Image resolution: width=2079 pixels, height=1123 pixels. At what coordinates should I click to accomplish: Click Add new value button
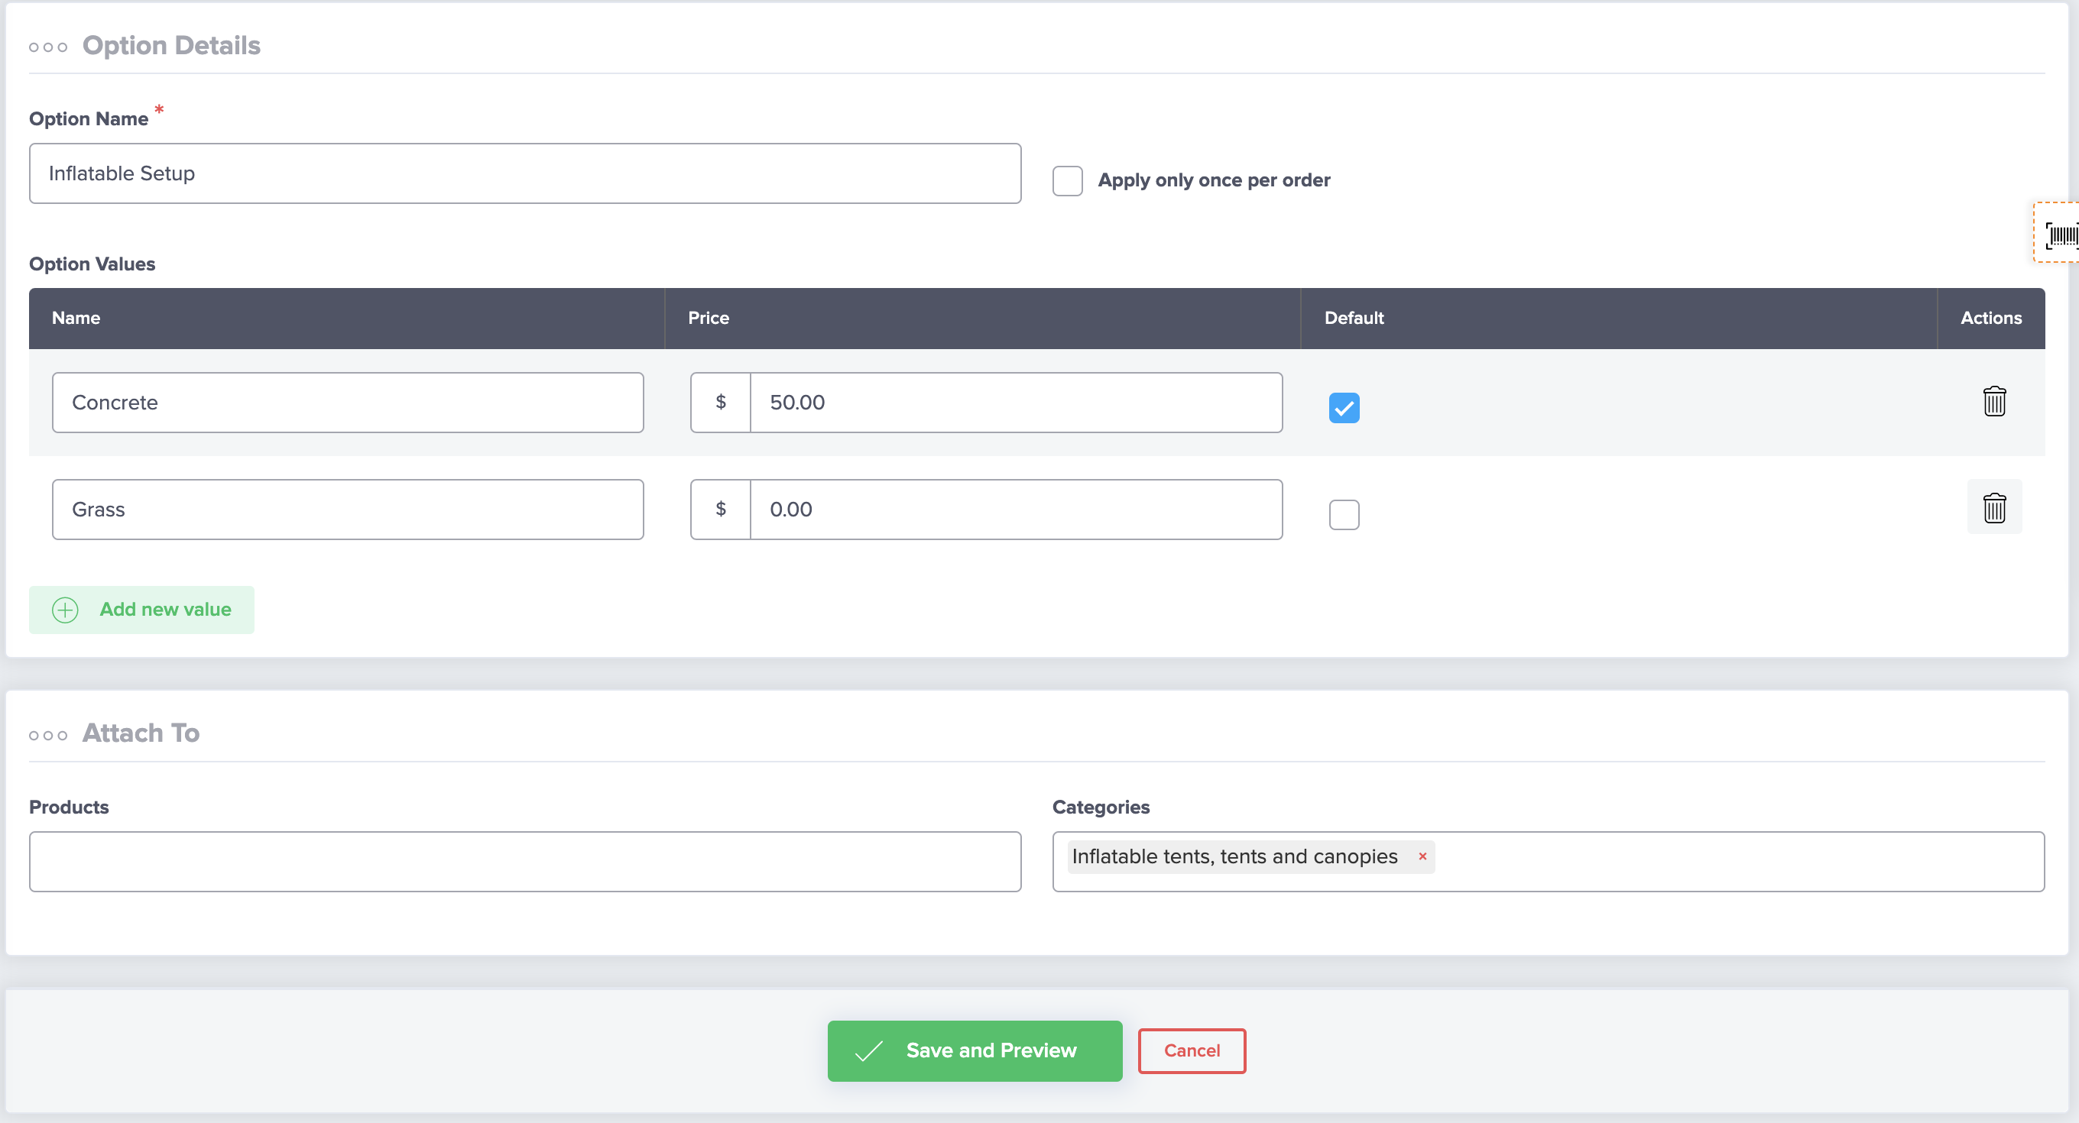tap(164, 610)
